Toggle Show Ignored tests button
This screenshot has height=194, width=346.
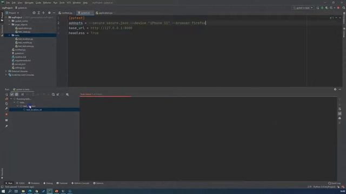pos(17,94)
